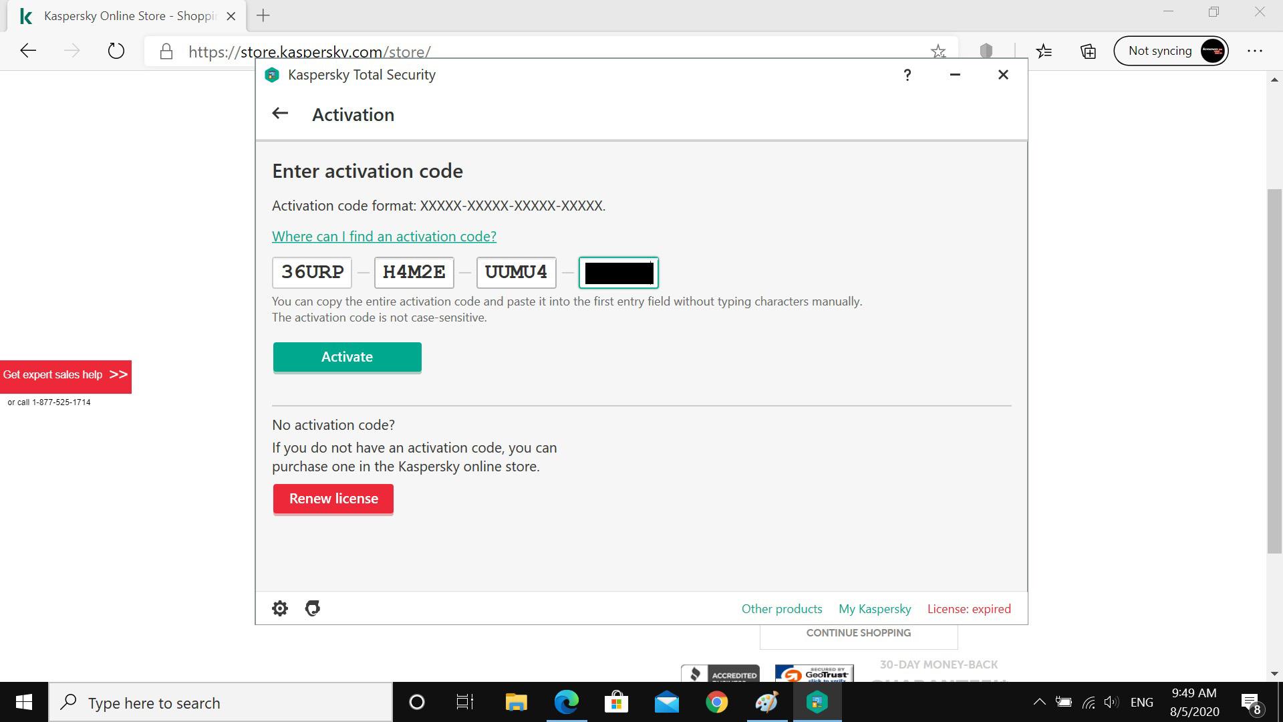Open Kaspersky settings gear icon

pyautogui.click(x=280, y=608)
